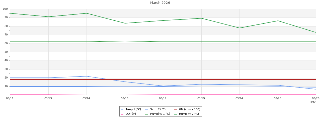Image resolution: width=321 pixels, height=125 pixels.
Task: Click the 03/24 date tick label
Action: click(239, 98)
